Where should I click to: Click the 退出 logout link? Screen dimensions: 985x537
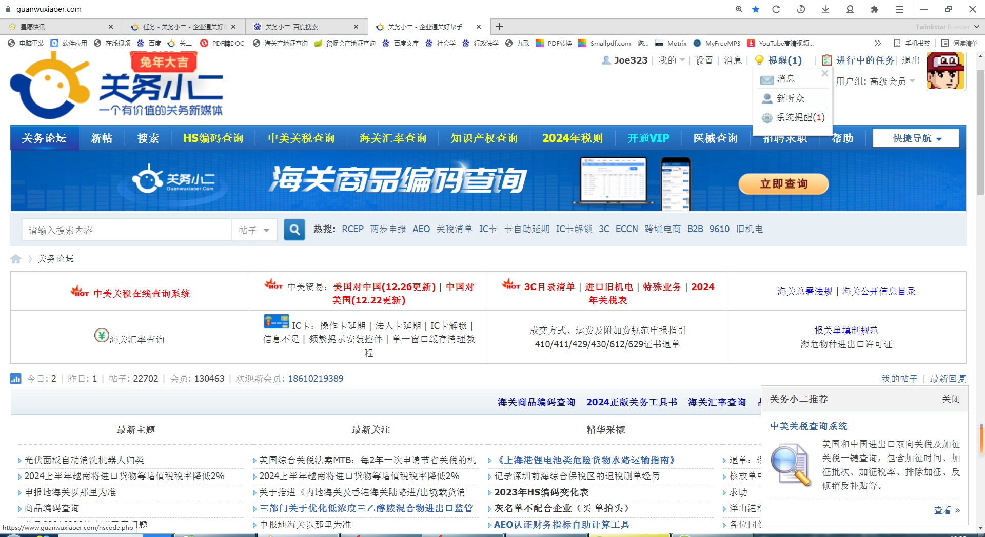[911, 60]
